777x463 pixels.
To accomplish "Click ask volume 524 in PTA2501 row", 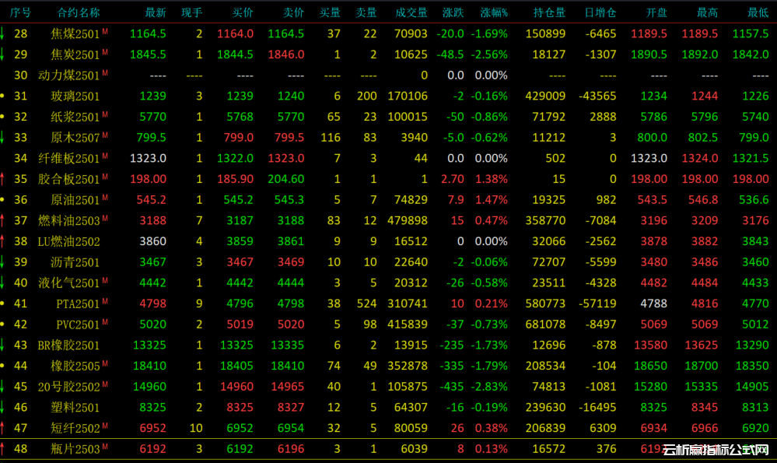I will [x=366, y=304].
